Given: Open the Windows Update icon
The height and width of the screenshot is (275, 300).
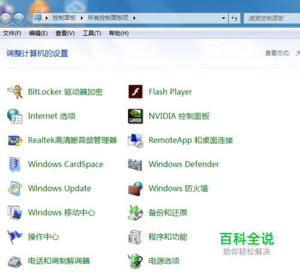Looking at the screenshot, I should 15,189.
